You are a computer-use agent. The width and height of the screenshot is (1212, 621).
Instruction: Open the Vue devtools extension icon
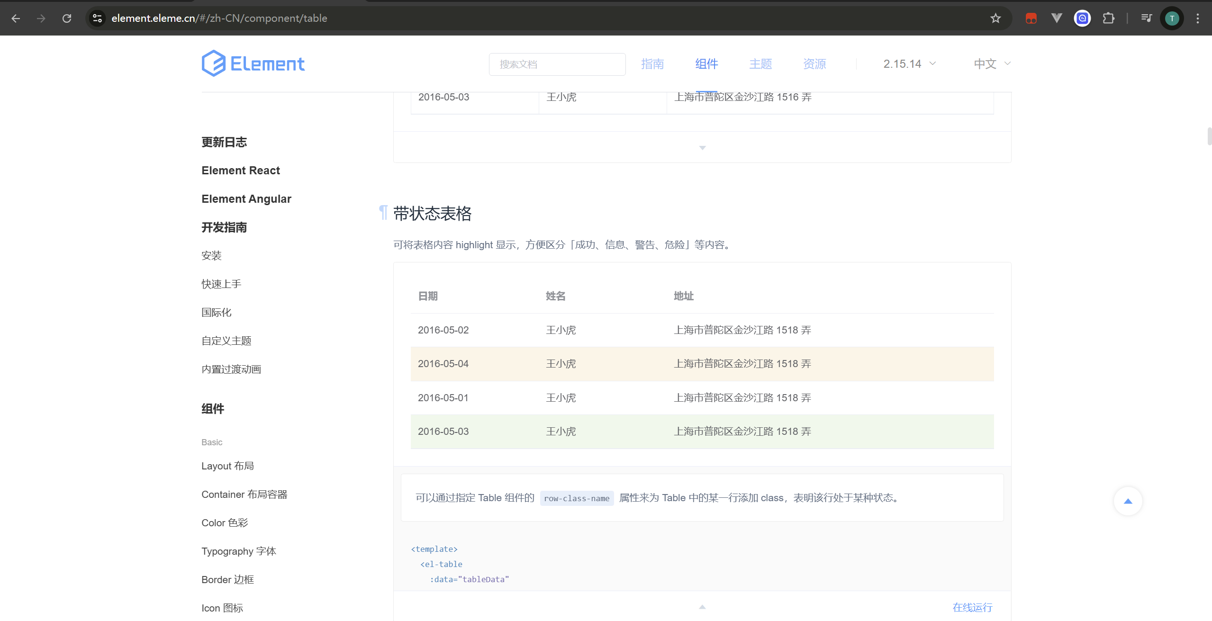pos(1057,18)
